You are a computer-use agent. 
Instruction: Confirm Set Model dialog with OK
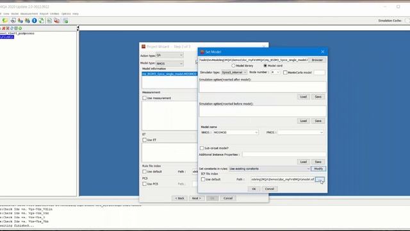(254, 189)
